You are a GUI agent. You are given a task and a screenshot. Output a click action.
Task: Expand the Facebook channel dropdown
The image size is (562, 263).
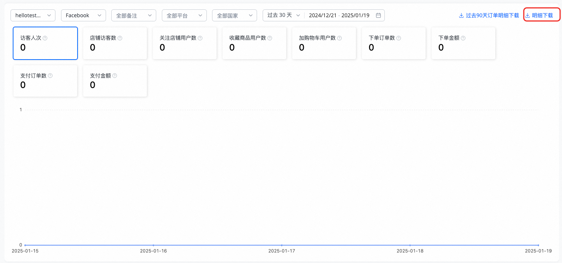click(x=83, y=15)
